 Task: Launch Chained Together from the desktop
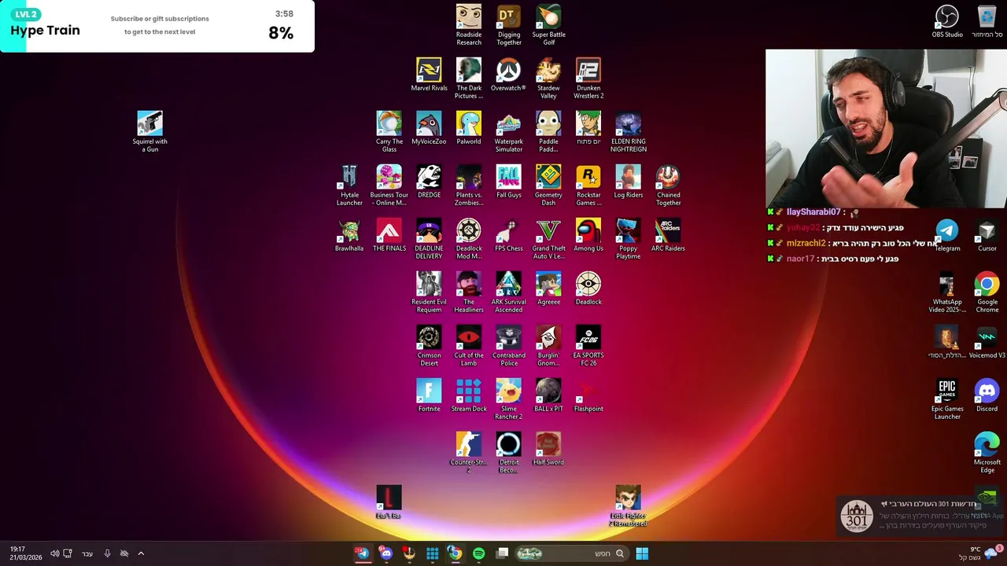[x=668, y=185]
